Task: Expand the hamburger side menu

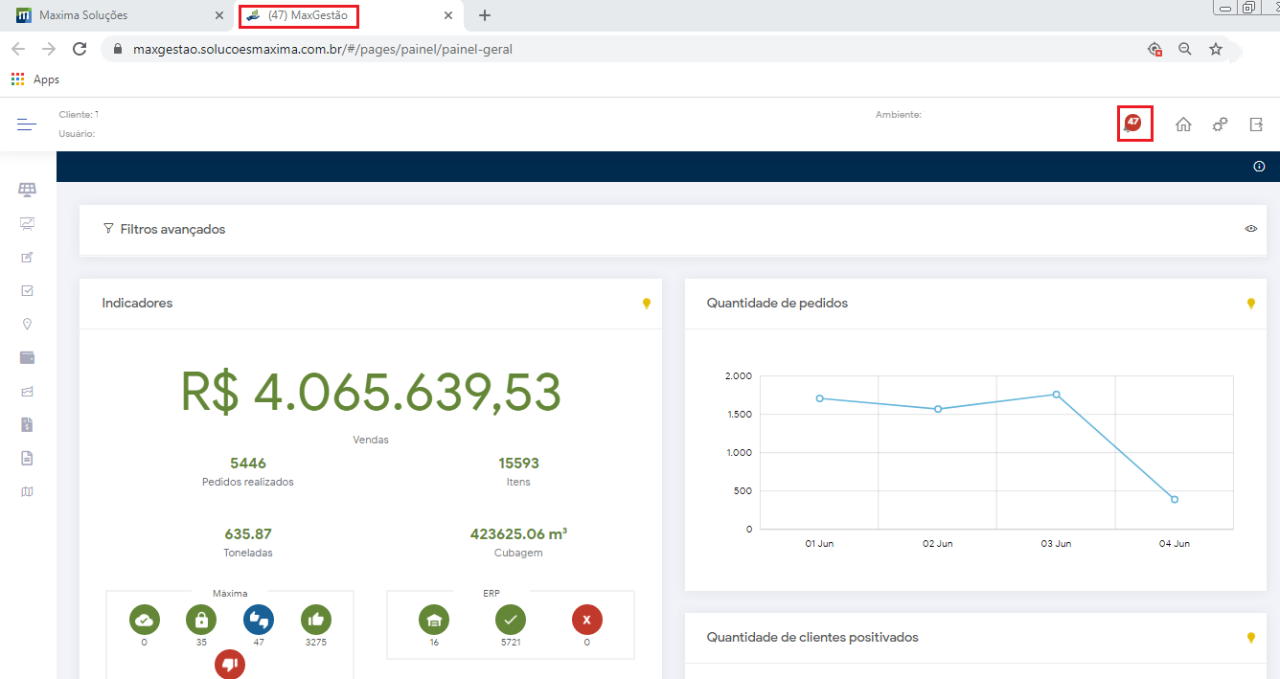Action: pos(27,124)
